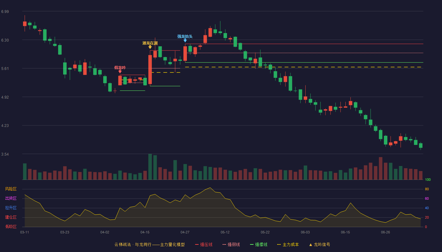Click the 建仓区 zone label

tap(11, 217)
